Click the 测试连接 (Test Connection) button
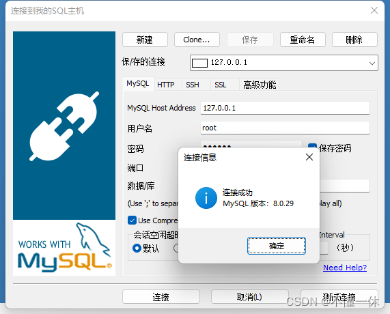390x314 pixels. (x=339, y=297)
